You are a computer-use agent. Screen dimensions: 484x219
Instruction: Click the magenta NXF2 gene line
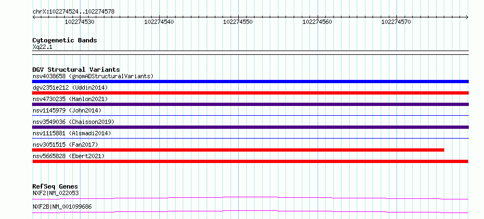250,197
